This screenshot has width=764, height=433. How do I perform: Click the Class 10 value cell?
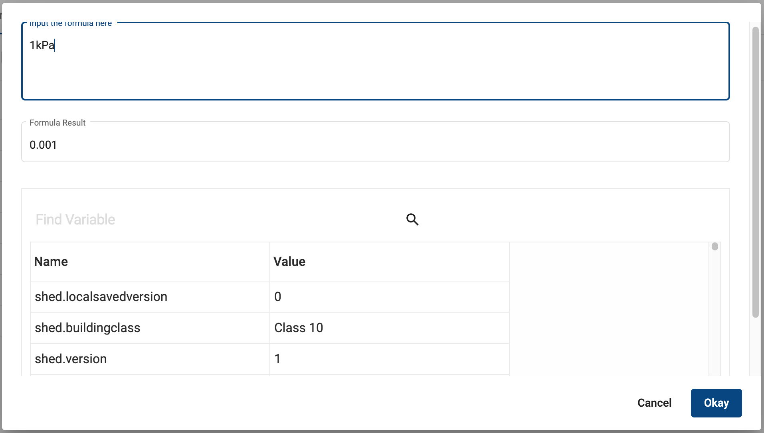point(299,328)
